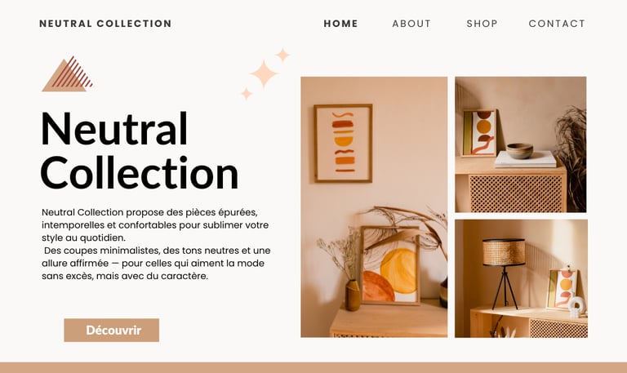Click the Découvrir button

(x=112, y=331)
